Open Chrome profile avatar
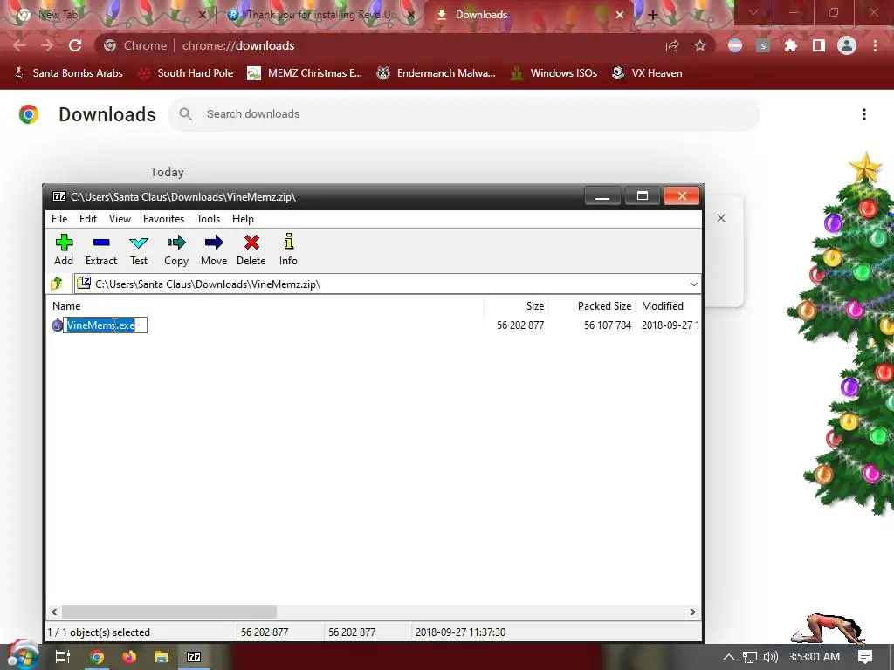 [x=847, y=45]
